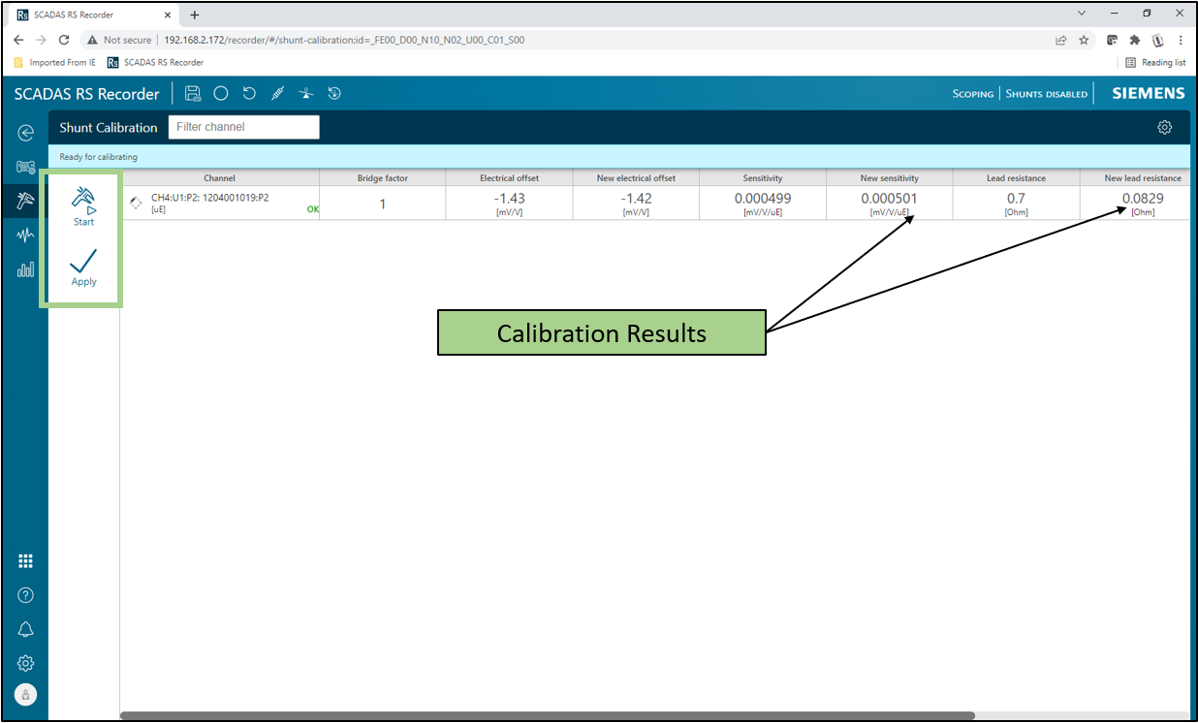Click the circle record icon in toolbar
Screen dimensions: 1198x723
tap(221, 93)
